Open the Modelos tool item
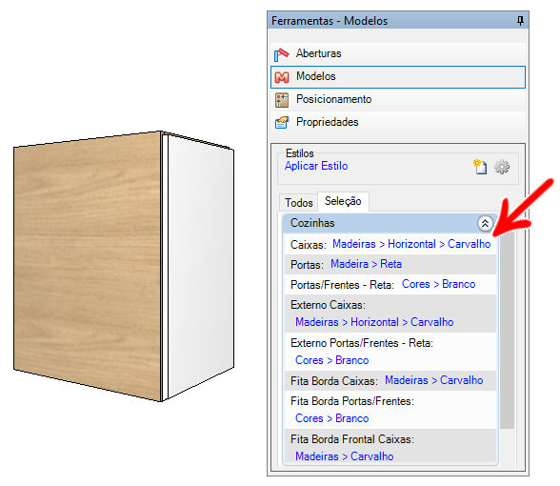 pos(398,77)
